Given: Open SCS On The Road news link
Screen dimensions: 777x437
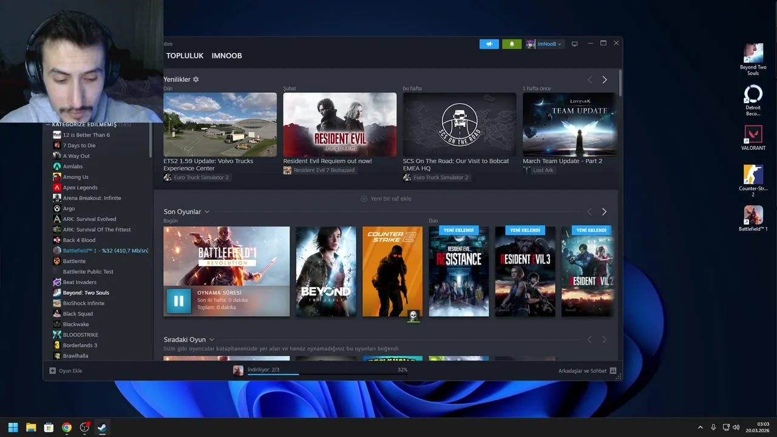Looking at the screenshot, I should click(x=456, y=164).
